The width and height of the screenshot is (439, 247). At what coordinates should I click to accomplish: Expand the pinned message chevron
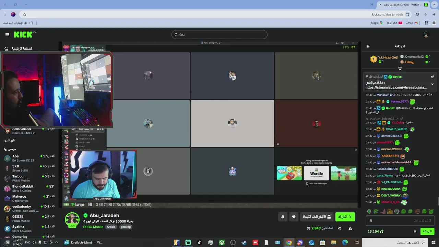tap(432, 84)
